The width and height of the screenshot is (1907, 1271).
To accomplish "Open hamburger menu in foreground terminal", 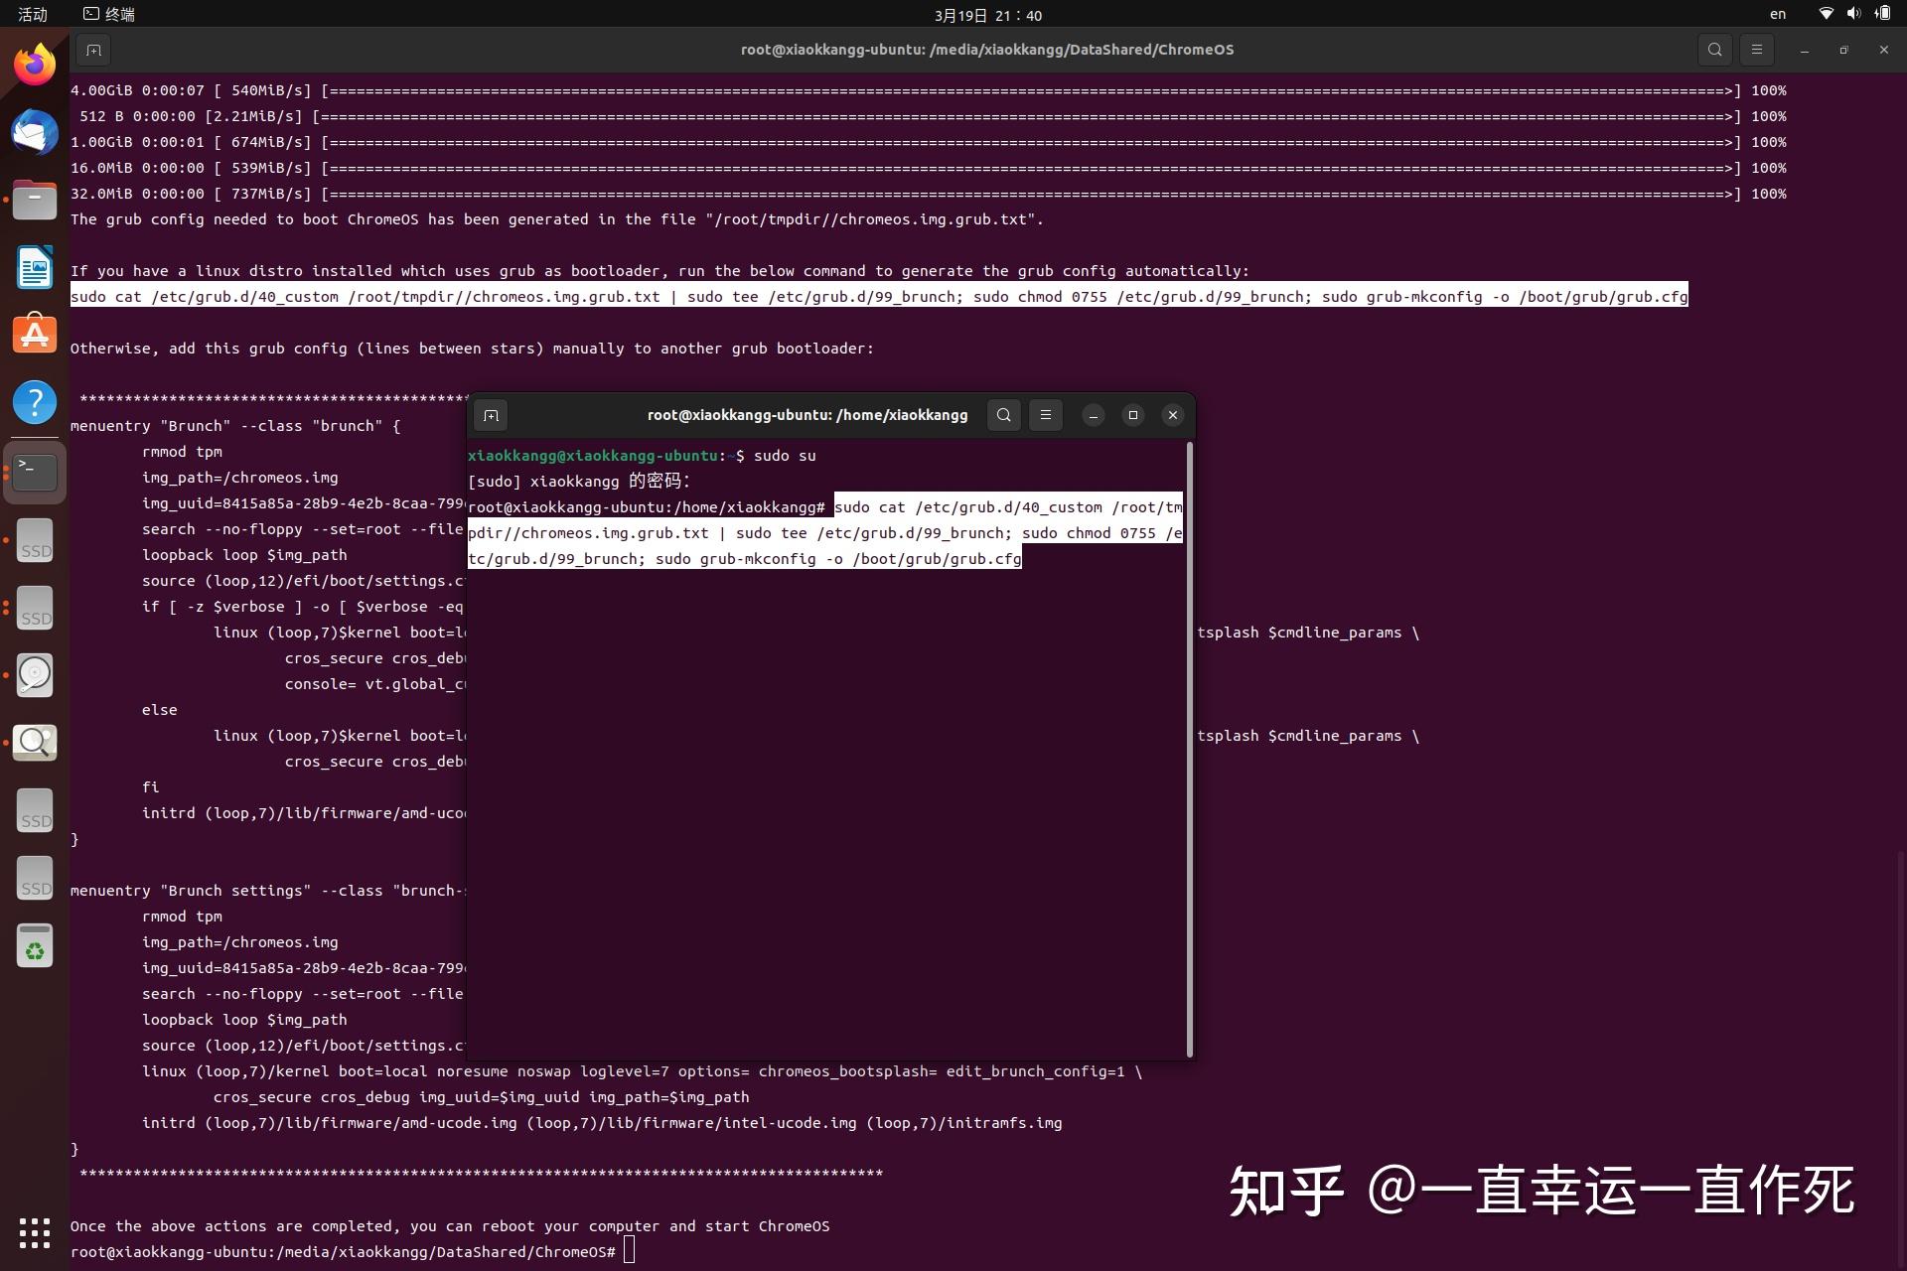I will pos(1045,415).
